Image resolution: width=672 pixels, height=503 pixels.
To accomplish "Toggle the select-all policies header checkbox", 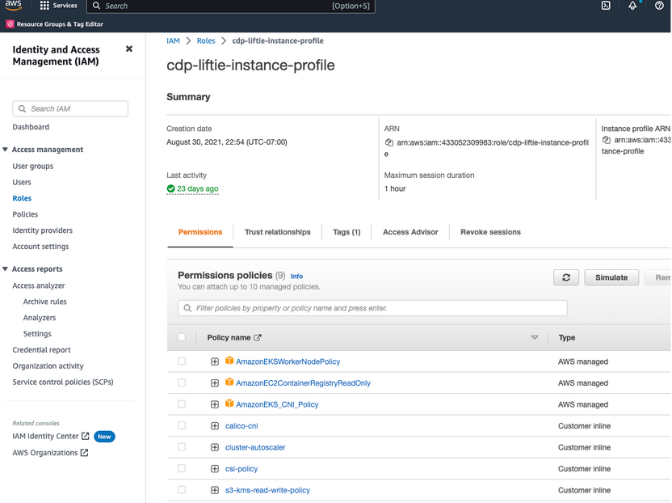I will click(182, 338).
